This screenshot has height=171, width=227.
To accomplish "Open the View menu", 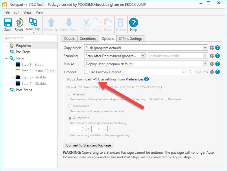I will pos(39,12).
